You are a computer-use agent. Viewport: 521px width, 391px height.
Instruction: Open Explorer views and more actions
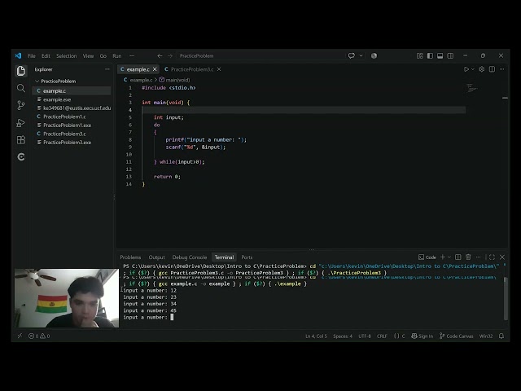point(107,69)
